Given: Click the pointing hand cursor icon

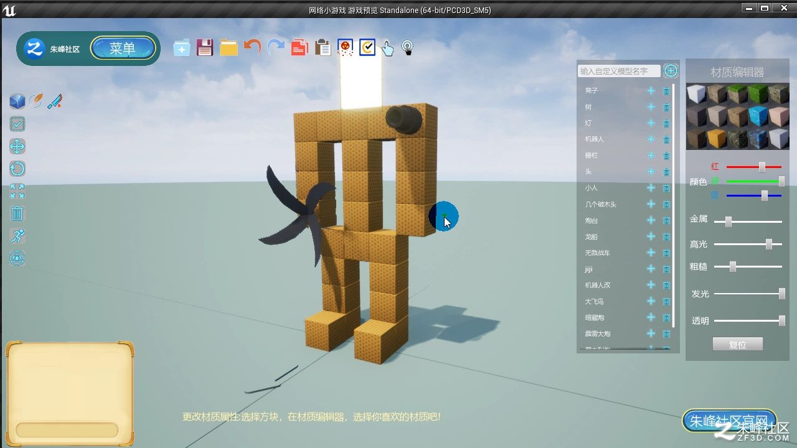Looking at the screenshot, I should tap(387, 48).
